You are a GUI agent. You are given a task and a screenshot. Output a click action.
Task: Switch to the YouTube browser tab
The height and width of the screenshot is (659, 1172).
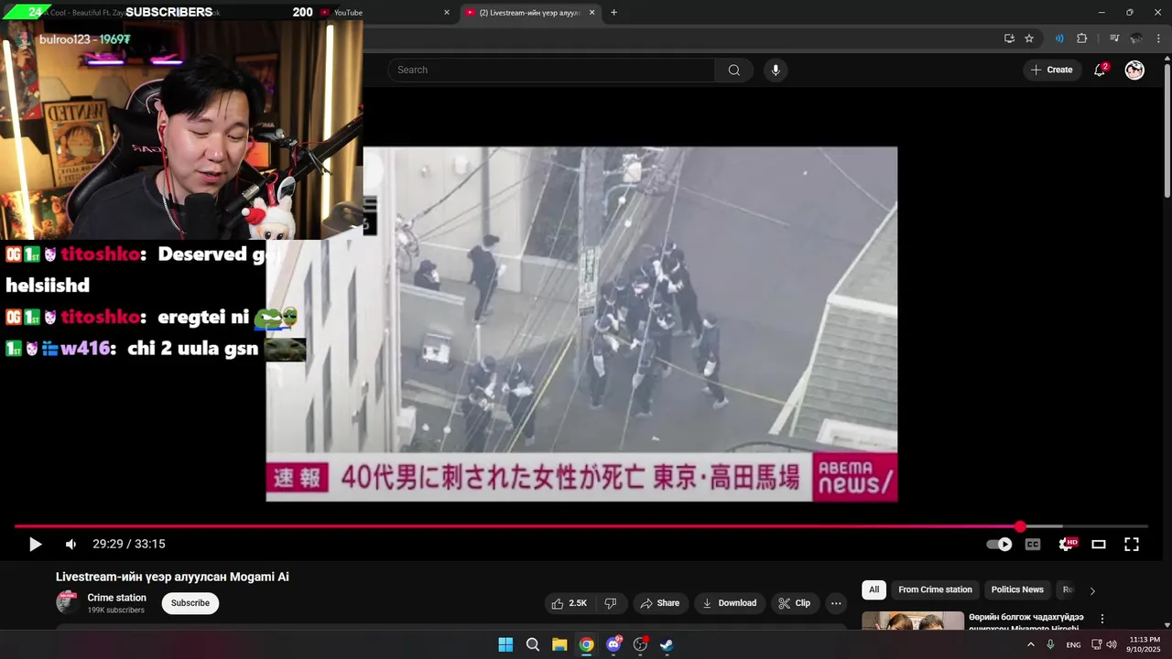click(x=385, y=13)
